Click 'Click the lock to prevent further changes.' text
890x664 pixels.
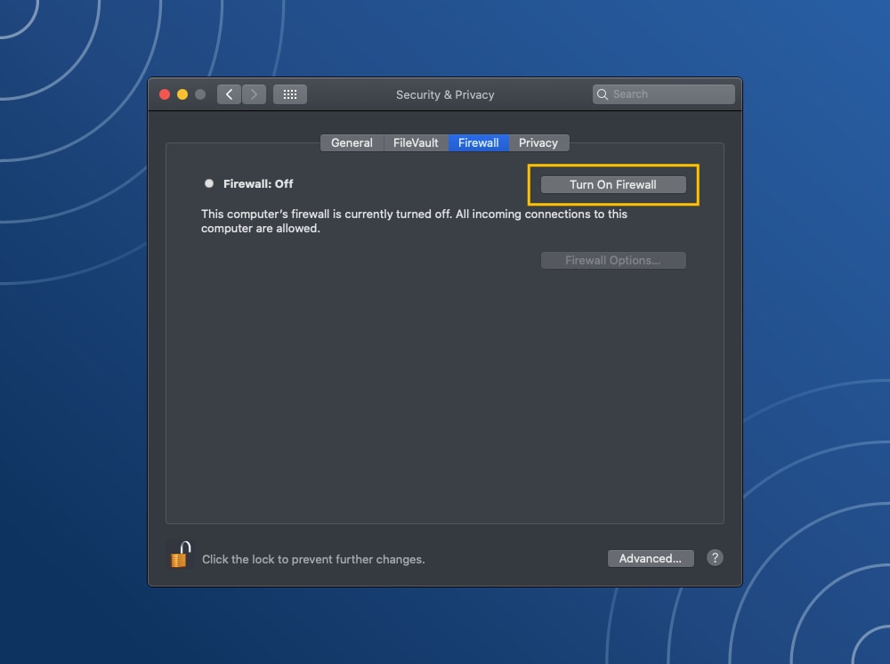[x=313, y=559]
